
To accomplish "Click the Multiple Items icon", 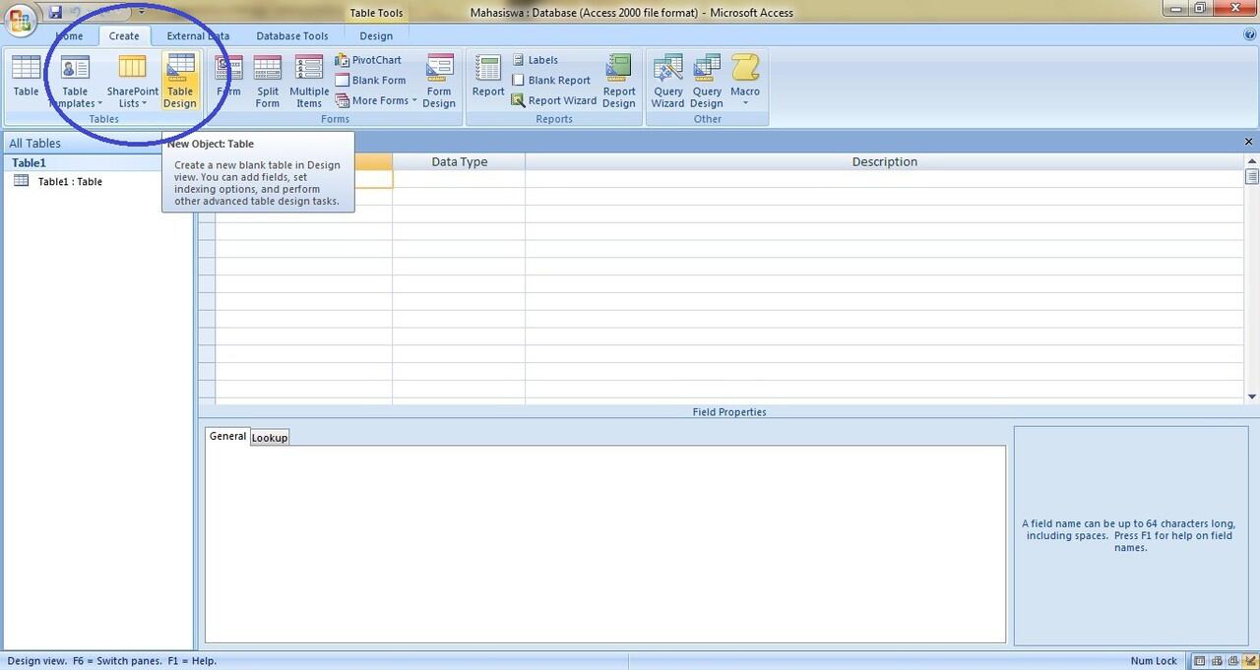I will click(309, 69).
